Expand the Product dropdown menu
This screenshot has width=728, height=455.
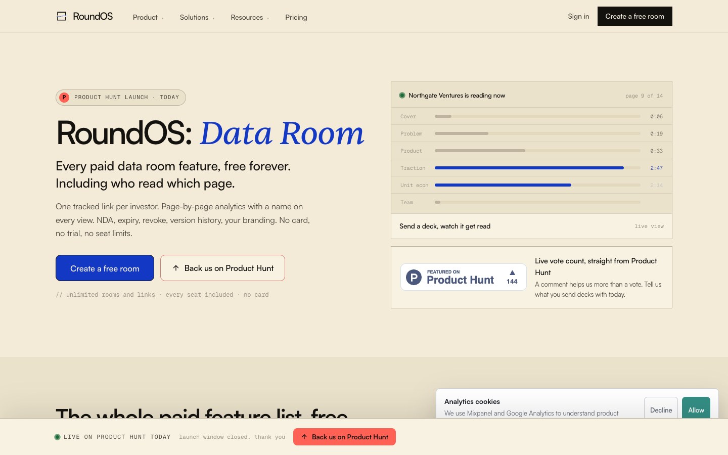pyautogui.click(x=148, y=17)
